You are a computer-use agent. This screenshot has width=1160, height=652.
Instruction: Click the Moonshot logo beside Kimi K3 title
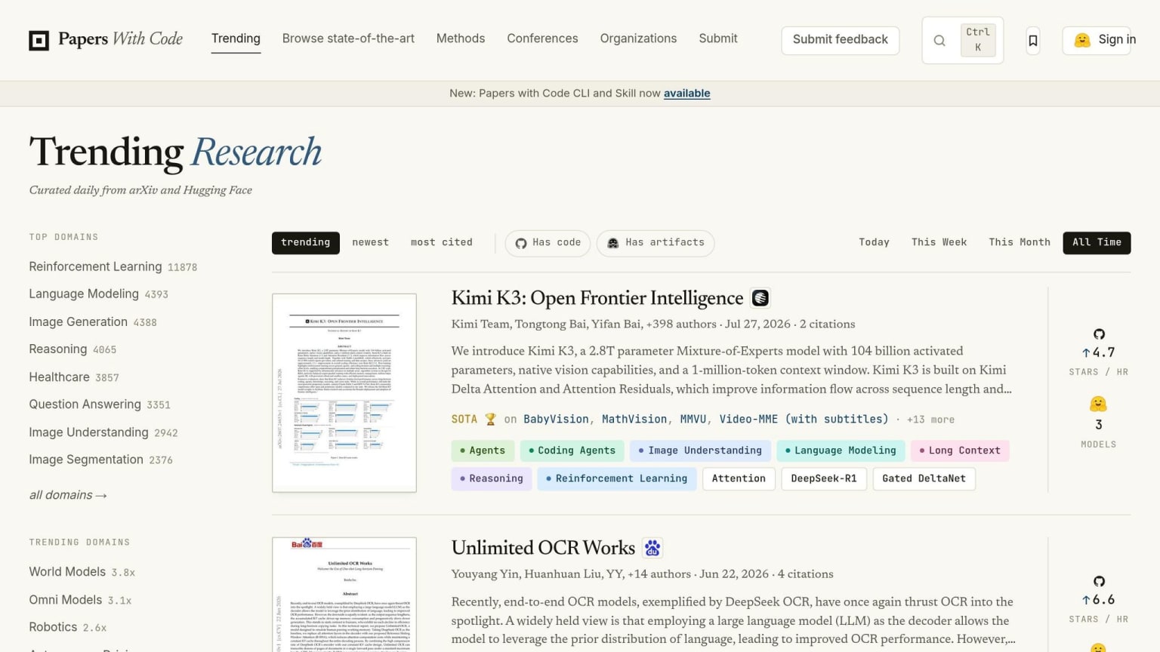(x=760, y=298)
